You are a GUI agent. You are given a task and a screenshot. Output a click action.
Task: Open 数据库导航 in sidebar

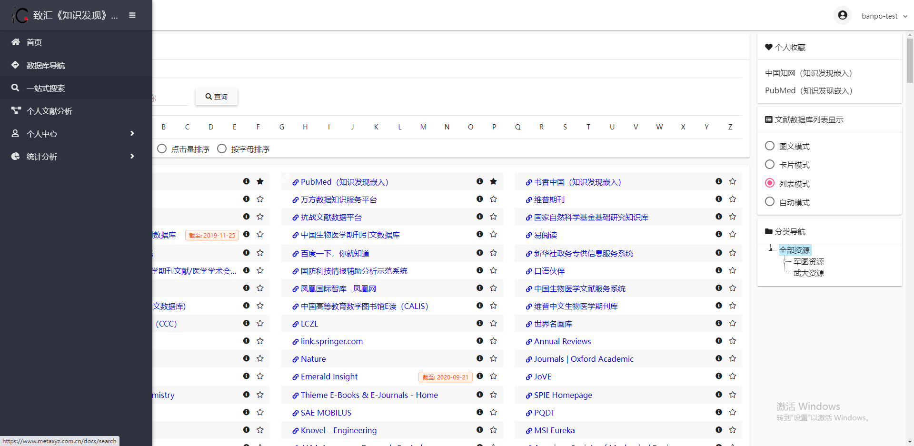click(76, 65)
